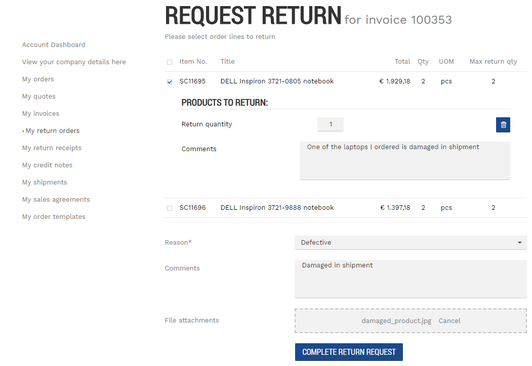
Task: Click the Return quantity input field
Action: click(x=331, y=124)
